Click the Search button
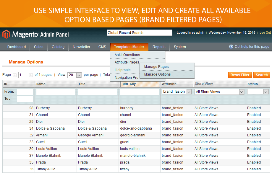 click(262, 75)
